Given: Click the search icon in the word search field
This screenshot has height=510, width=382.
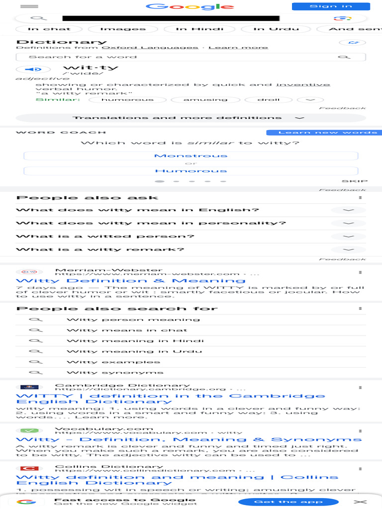Looking at the screenshot, I should (x=344, y=57).
